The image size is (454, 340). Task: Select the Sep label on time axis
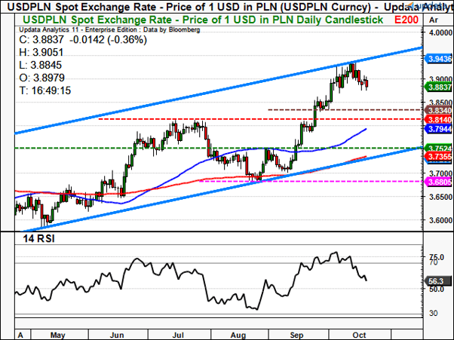[x=296, y=335]
